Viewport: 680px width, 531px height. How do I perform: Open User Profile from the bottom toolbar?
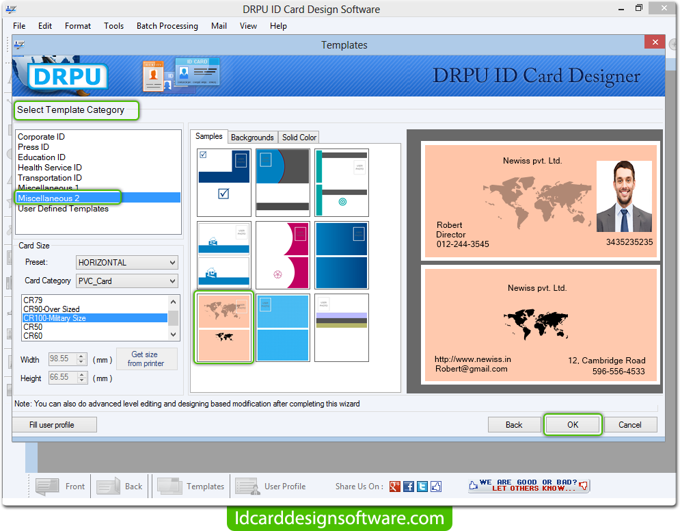271,487
